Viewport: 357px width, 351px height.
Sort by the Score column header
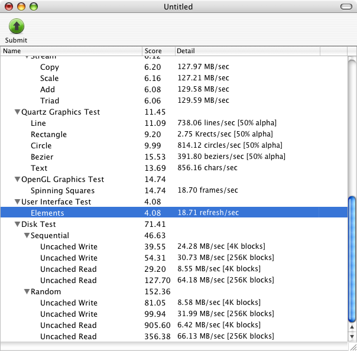(x=158, y=51)
